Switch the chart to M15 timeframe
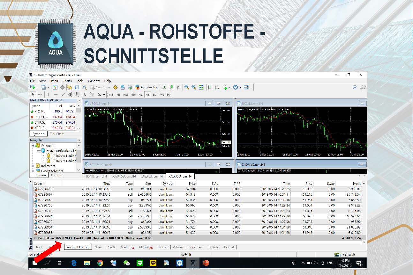Image resolution: width=413 pixels, height=275 pixels. 126,94
